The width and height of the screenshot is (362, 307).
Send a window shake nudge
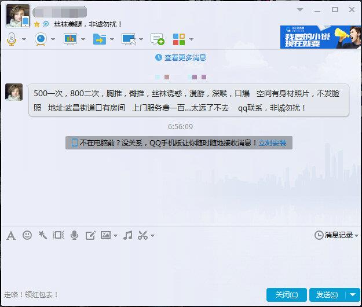[58, 235]
